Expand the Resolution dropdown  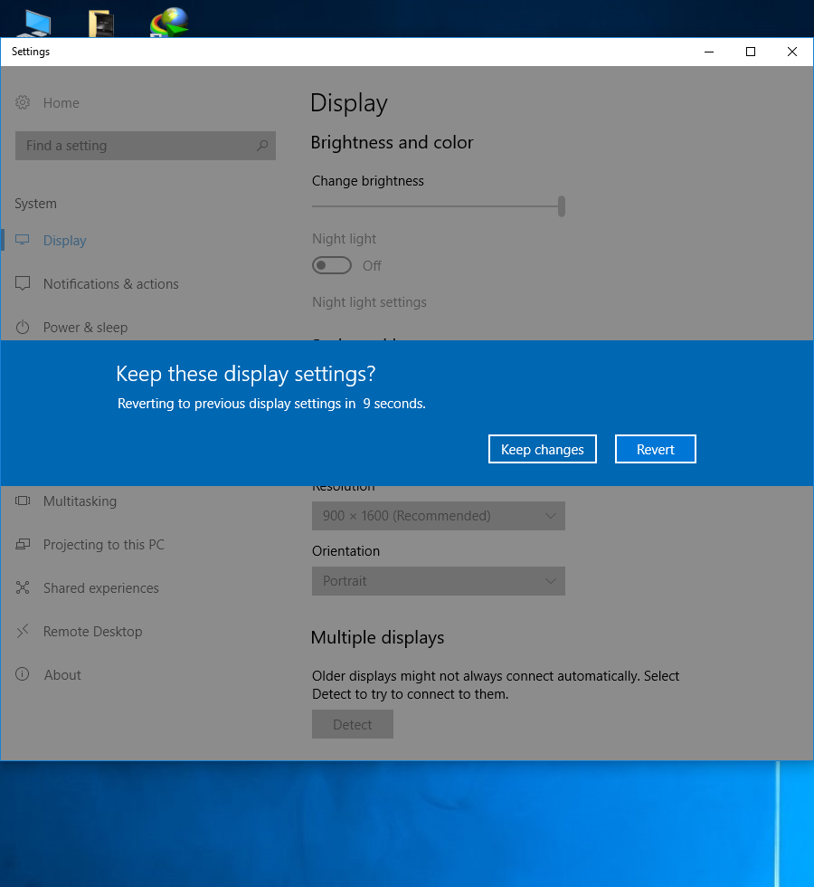(438, 516)
